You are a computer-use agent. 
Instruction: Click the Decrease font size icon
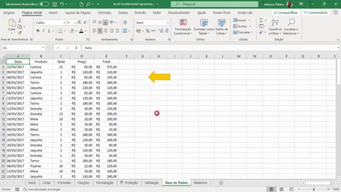point(85,22)
